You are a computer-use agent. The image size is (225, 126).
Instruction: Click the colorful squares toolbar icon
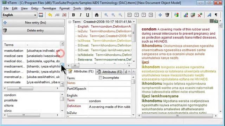click(x=176, y=15)
